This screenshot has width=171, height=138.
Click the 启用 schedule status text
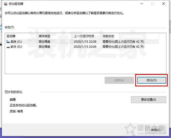point(13,99)
